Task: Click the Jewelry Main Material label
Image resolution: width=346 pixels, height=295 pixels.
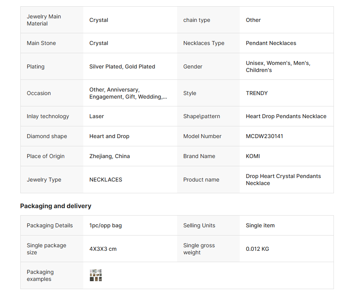Action: click(44, 20)
